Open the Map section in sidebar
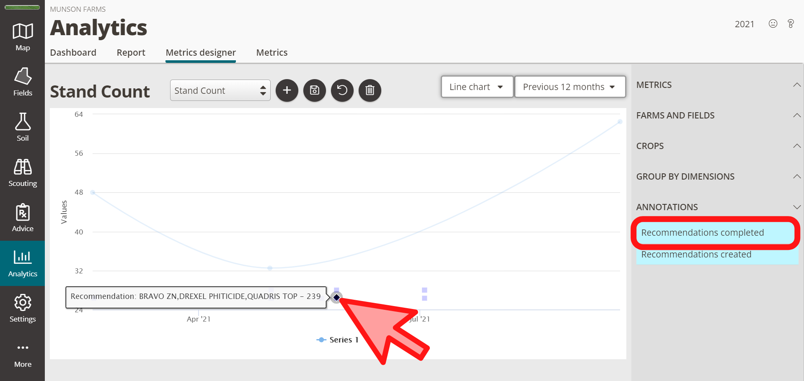This screenshot has width=804, height=381. [x=23, y=37]
